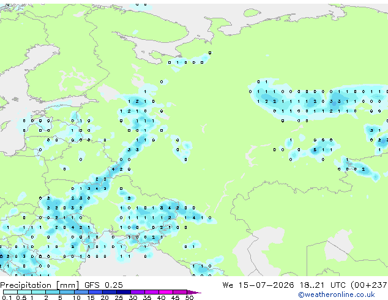Click the 10–15 mm legend swatch
Viewport: 388px width, 300px height.
pos(81,292)
